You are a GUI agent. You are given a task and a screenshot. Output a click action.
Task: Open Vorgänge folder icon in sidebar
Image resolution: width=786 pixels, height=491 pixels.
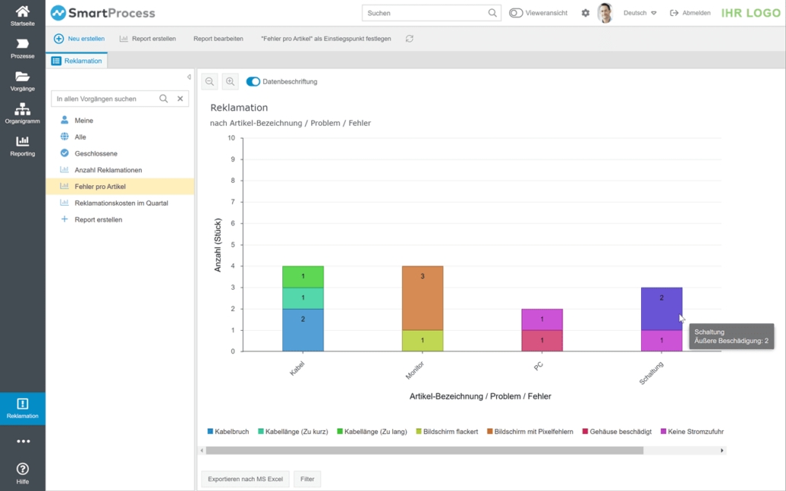click(23, 76)
